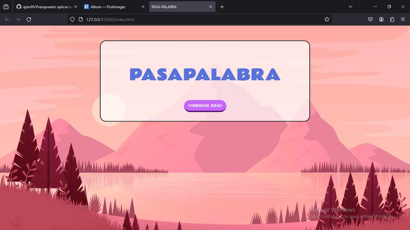Restore down the browser window
The image size is (410, 230).
point(389,7)
